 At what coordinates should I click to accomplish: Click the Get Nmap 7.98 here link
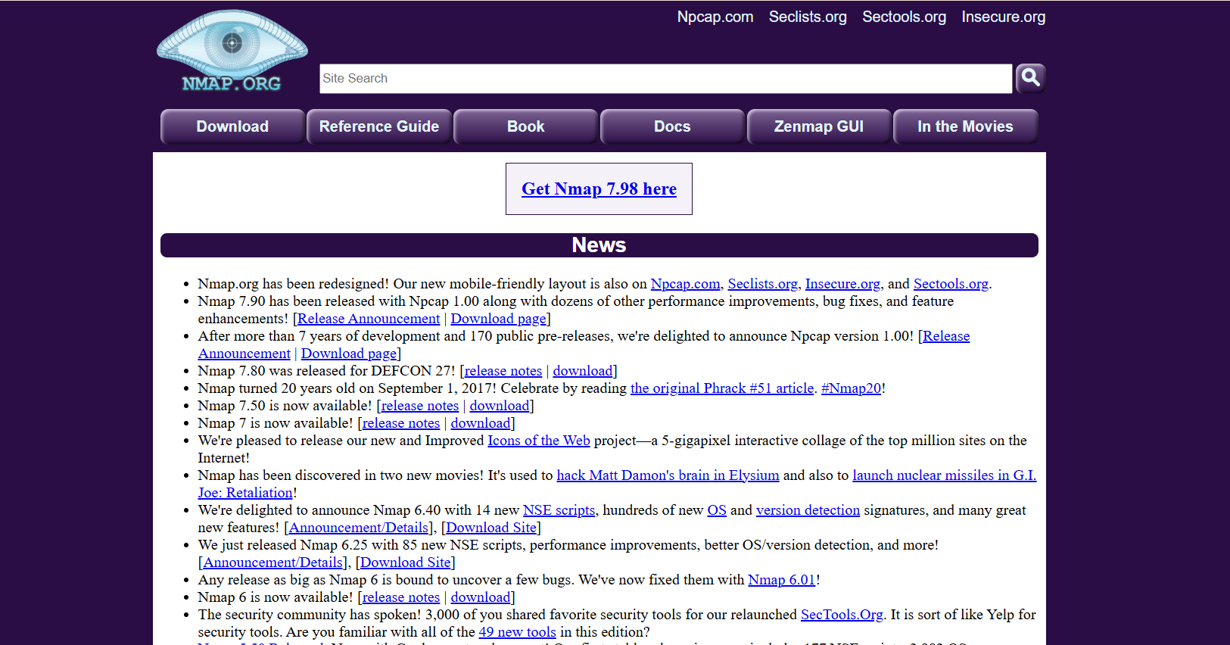tap(599, 189)
